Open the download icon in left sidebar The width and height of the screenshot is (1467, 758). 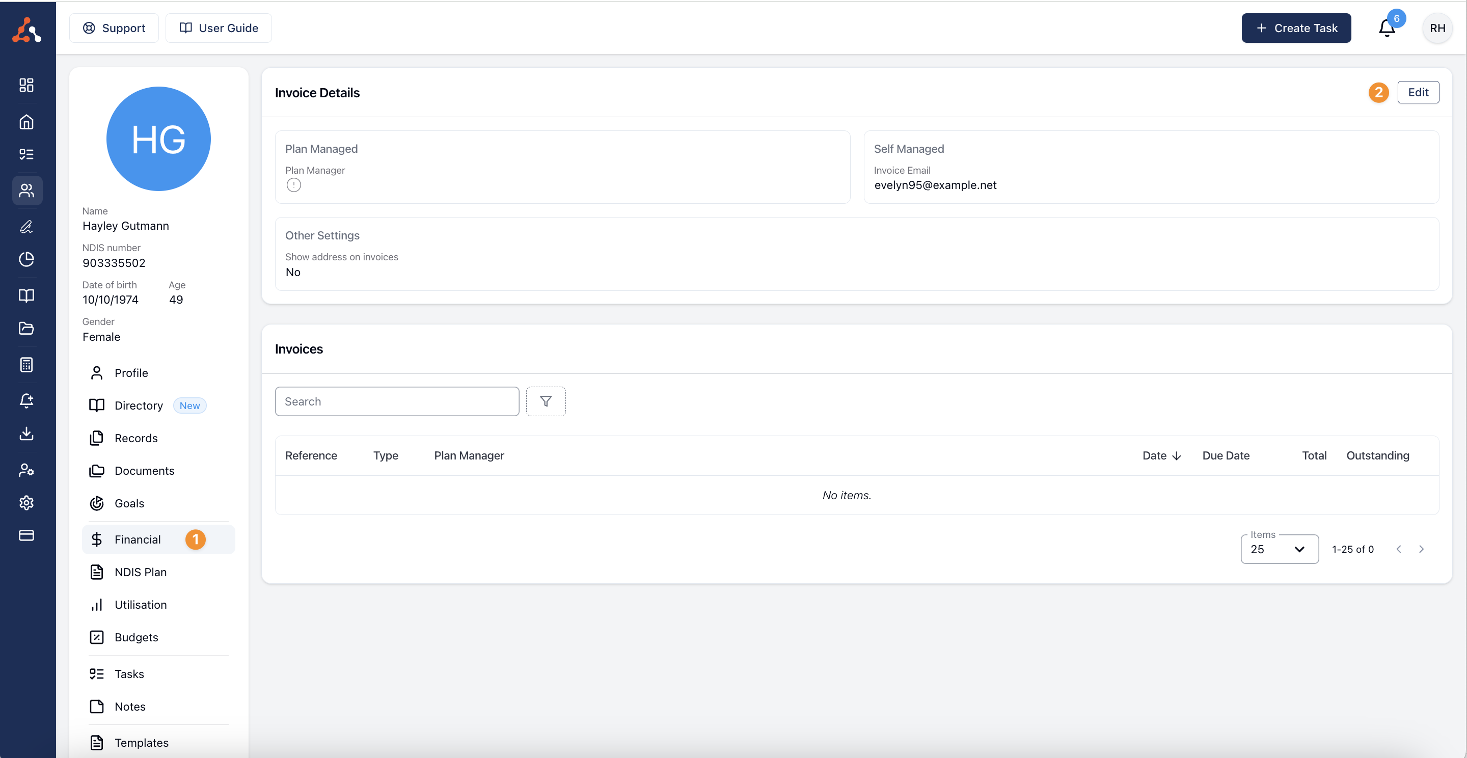[x=26, y=434]
